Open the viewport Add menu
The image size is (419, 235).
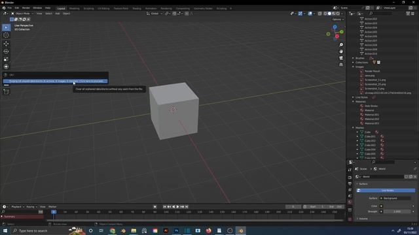tap(58, 13)
